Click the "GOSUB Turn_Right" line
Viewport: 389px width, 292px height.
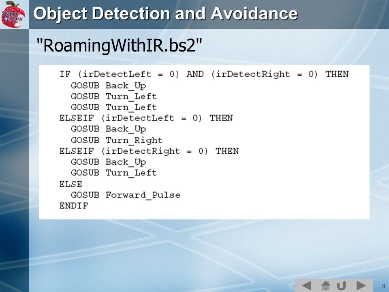(x=117, y=140)
